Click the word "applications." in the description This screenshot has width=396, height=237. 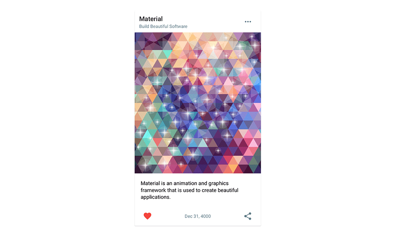156,197
